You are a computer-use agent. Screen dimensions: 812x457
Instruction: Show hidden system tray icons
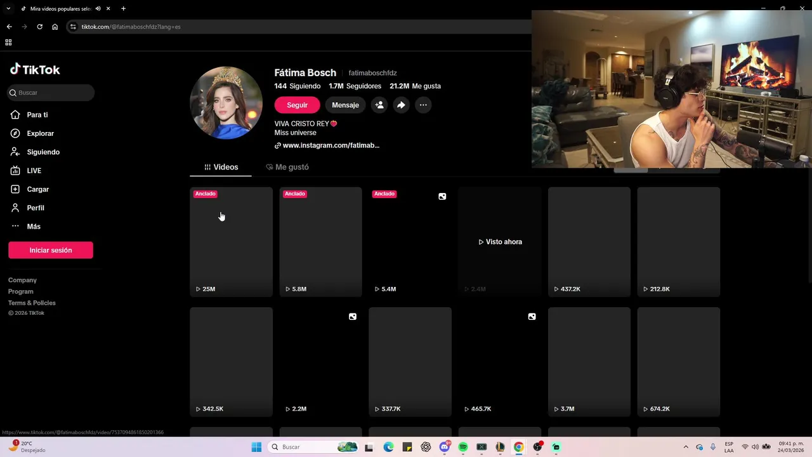pyautogui.click(x=686, y=447)
